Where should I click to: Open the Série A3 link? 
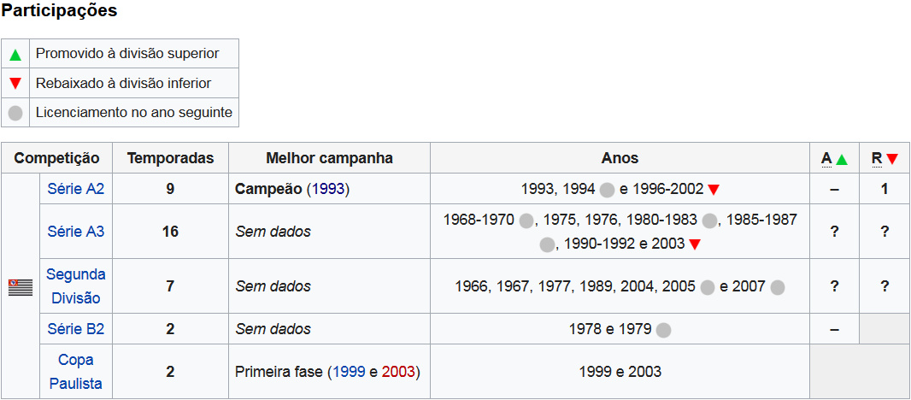click(76, 232)
